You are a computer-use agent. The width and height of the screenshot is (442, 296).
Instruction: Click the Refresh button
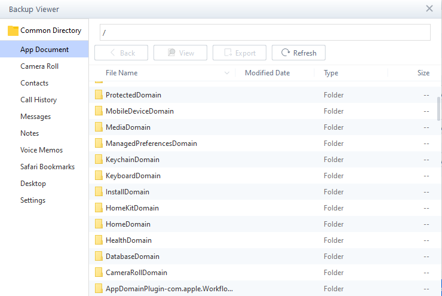(x=299, y=53)
